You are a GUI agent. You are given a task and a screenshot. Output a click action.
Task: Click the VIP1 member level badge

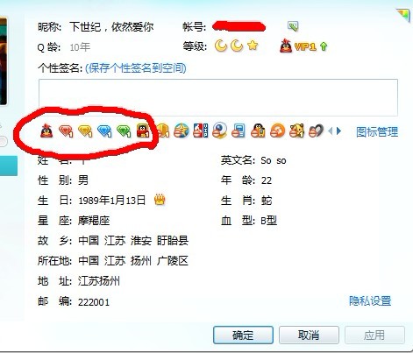[x=298, y=46]
